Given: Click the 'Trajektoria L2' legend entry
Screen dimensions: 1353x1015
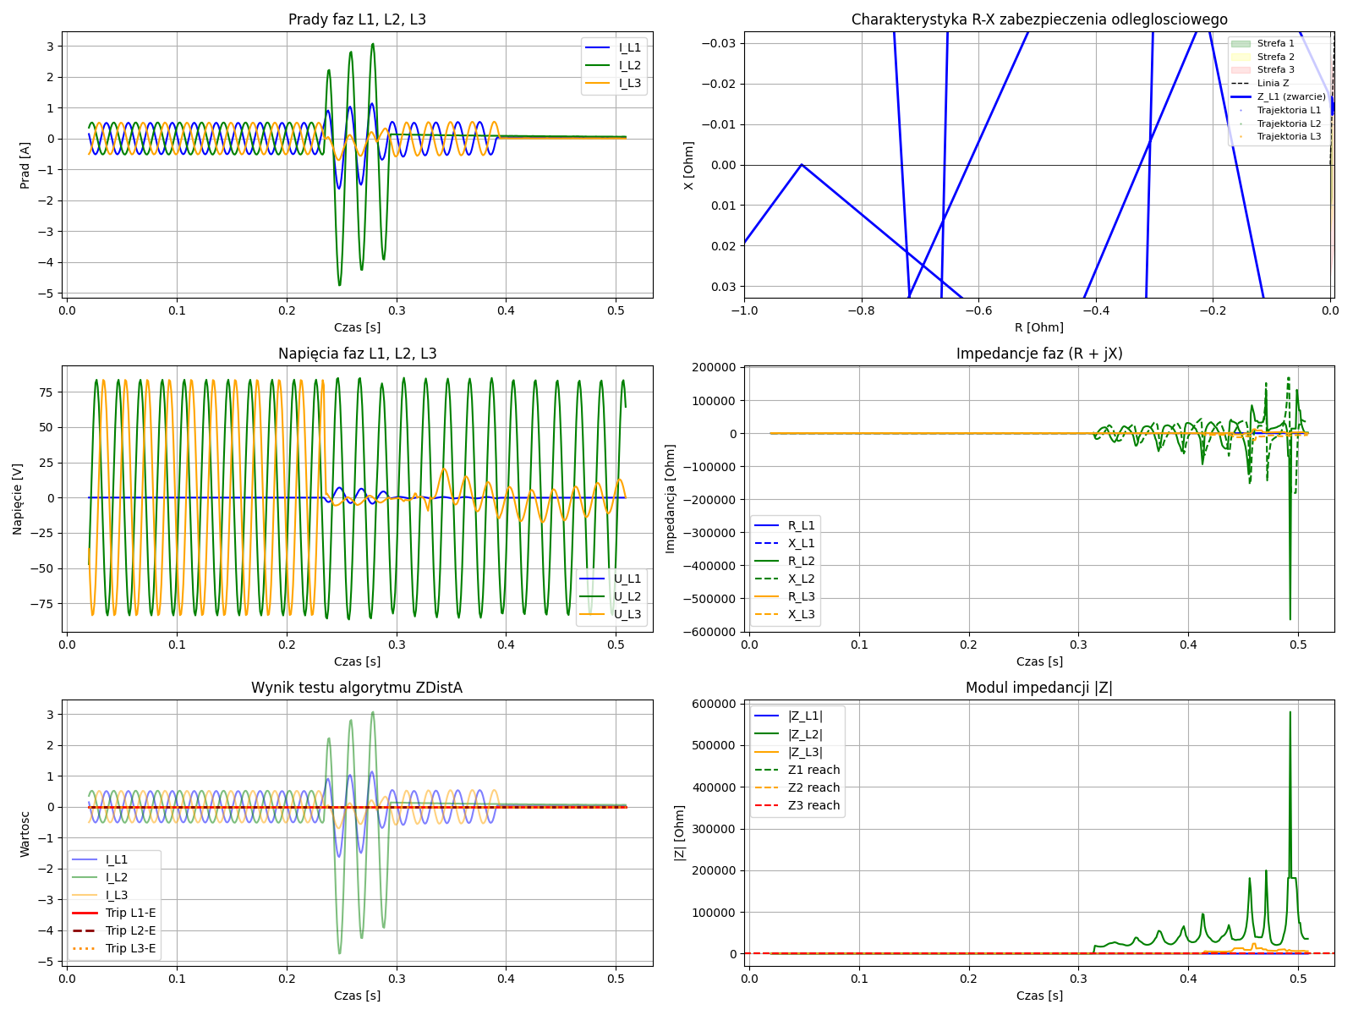Looking at the screenshot, I should 1288,123.
